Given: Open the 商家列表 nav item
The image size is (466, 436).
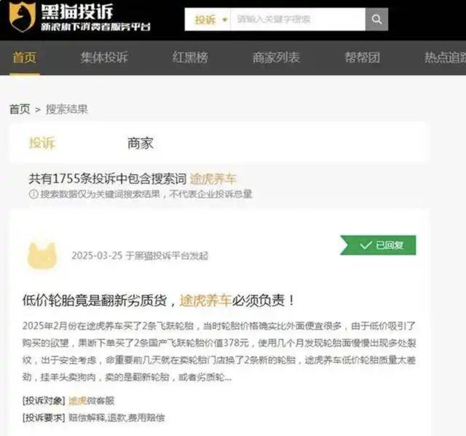Looking at the screenshot, I should point(276,58).
